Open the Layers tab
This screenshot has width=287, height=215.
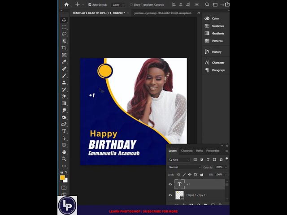tap(173, 151)
